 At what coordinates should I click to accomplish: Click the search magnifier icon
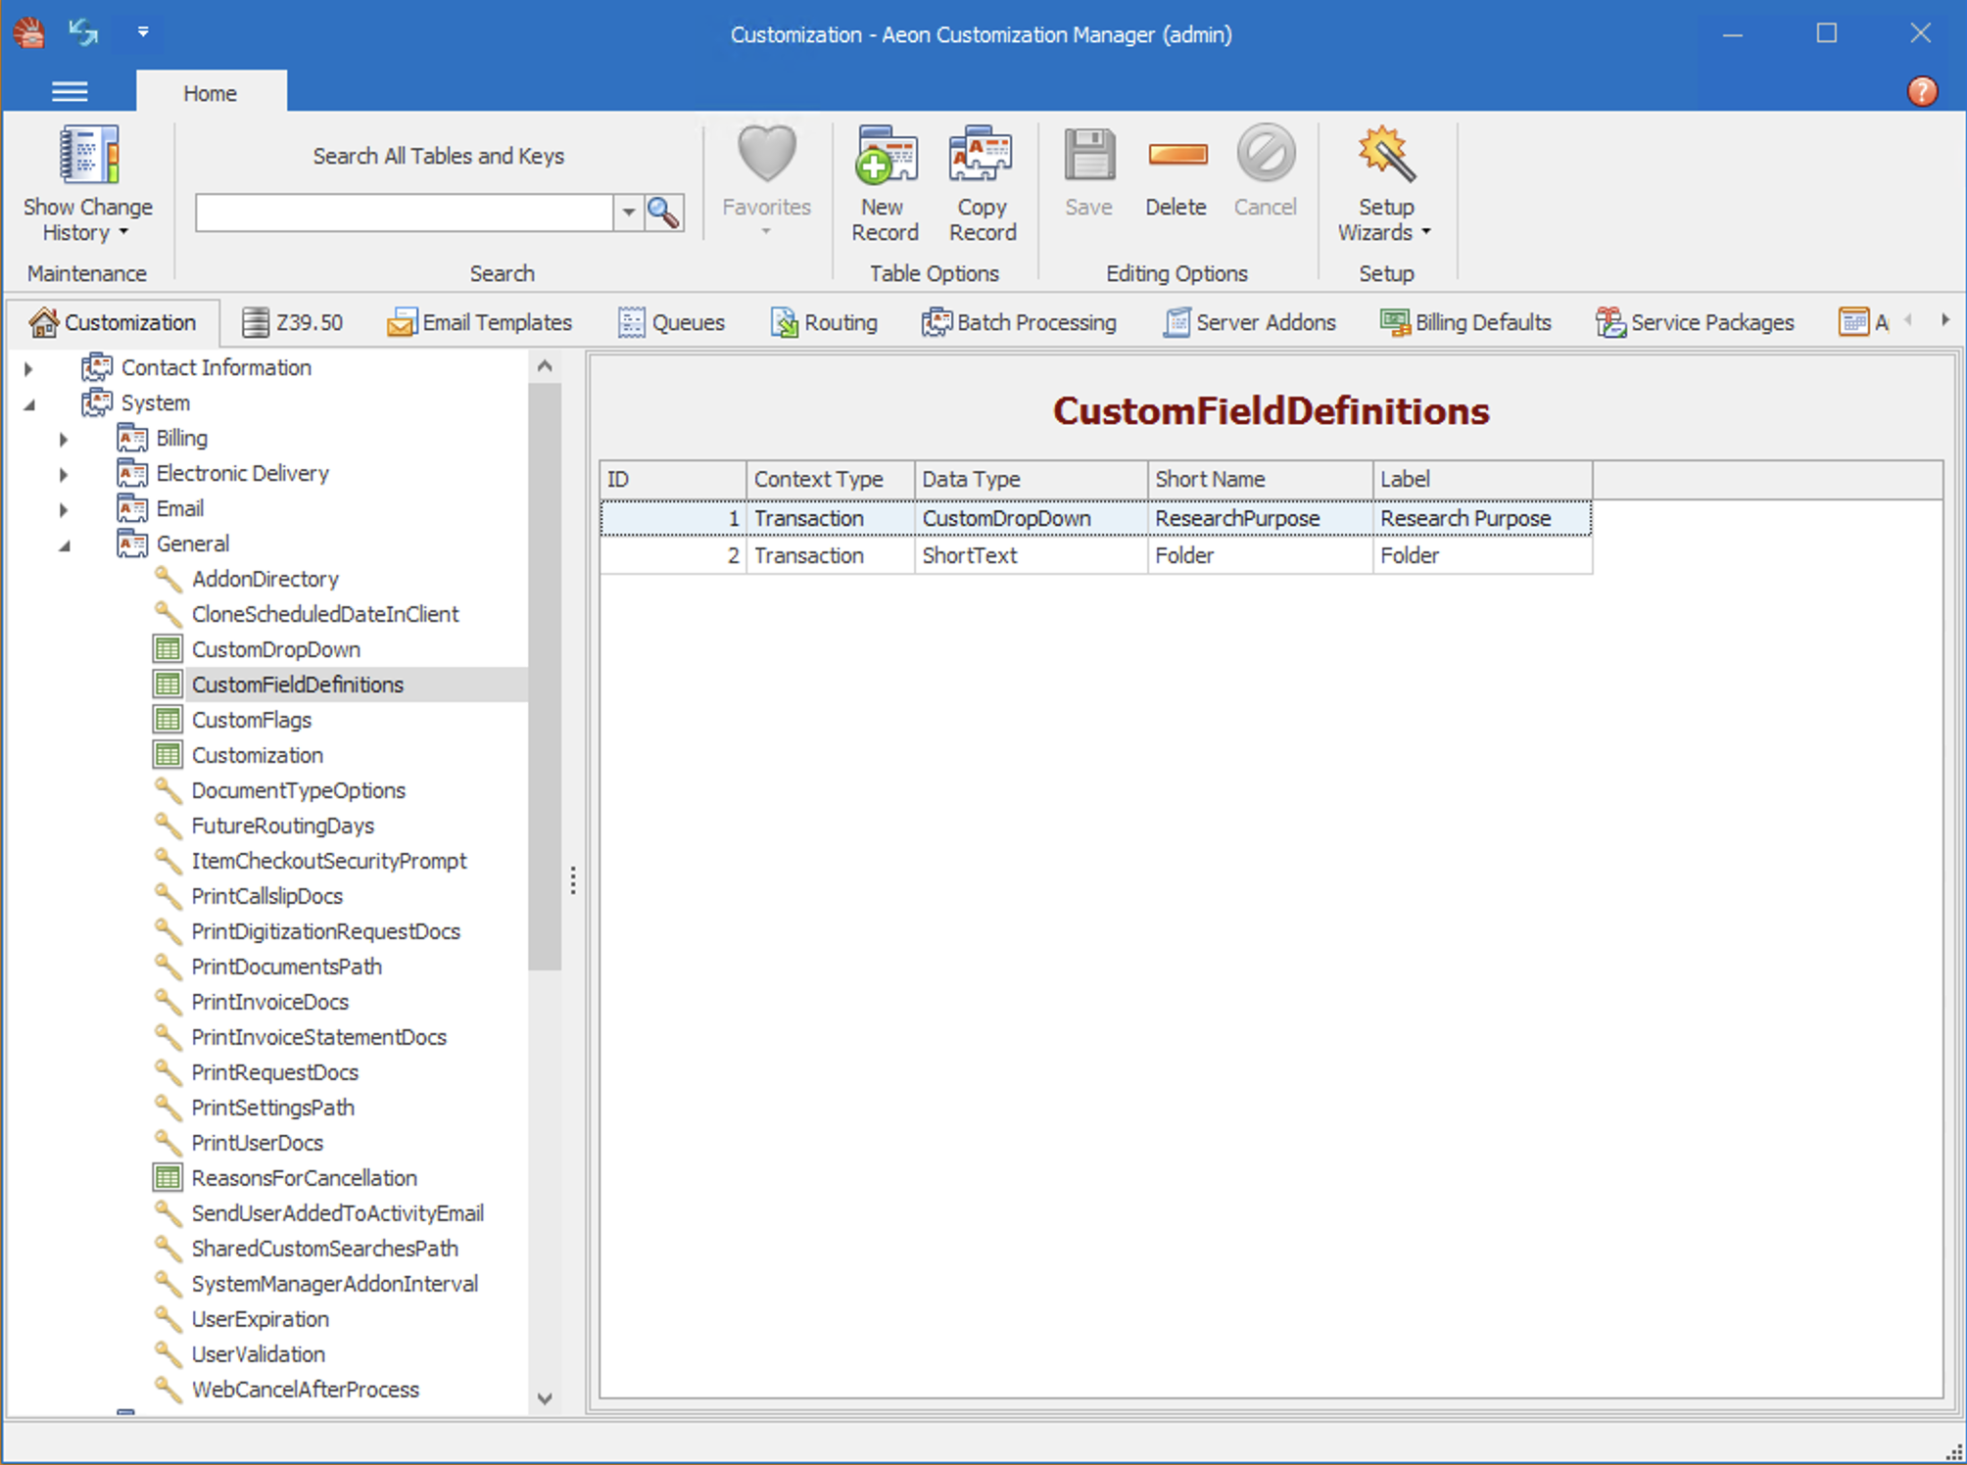(664, 213)
